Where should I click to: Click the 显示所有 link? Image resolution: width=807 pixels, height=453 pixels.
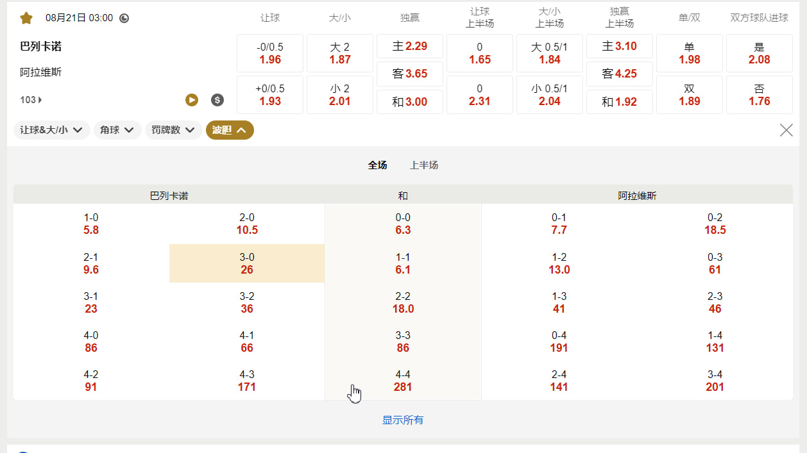click(x=403, y=420)
